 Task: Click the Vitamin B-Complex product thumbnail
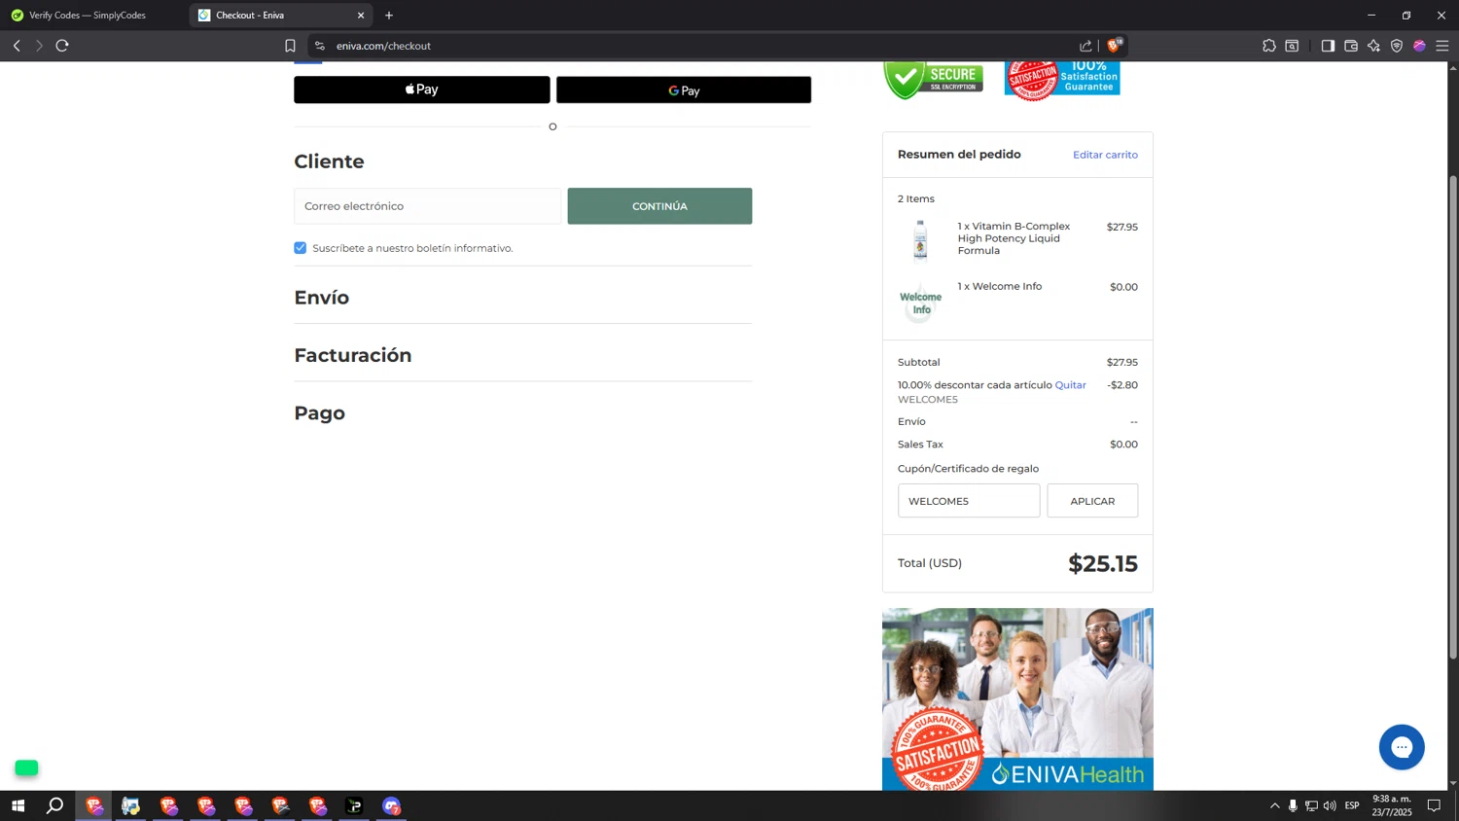click(920, 240)
